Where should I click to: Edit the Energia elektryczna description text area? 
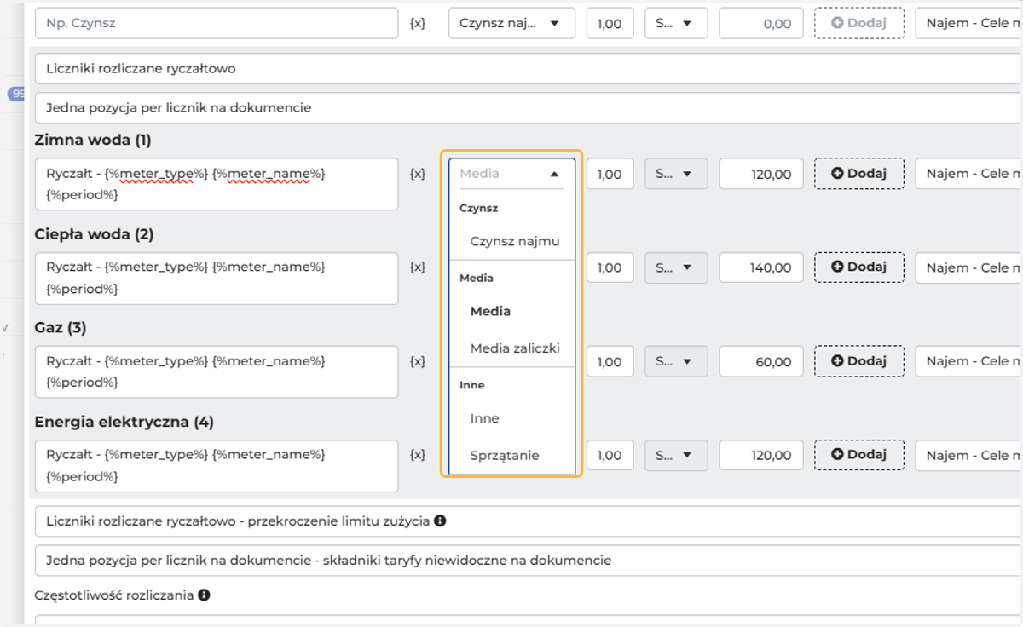217,465
